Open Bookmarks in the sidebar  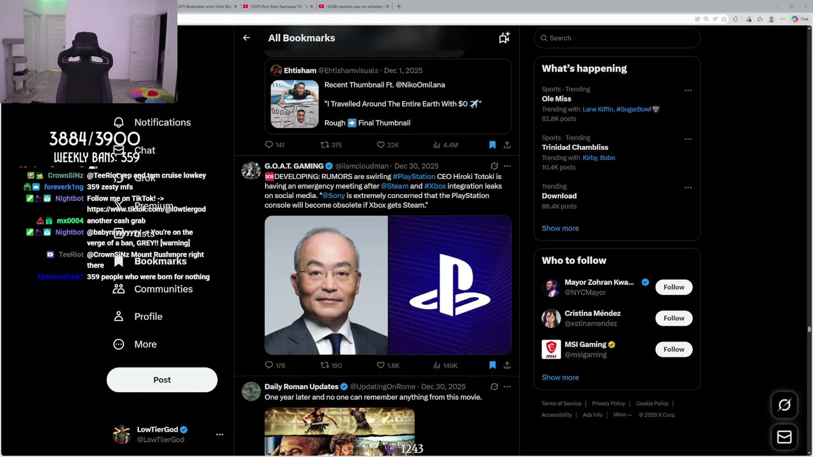pyautogui.click(x=151, y=261)
